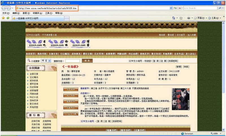Open the recent pages dropdown arrow
Screen dimensions: 226x136
[x=12, y=8]
